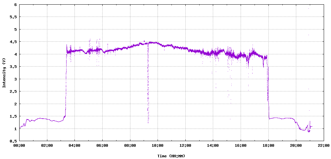Select the 14:00 x-axis tick label

click(213, 145)
